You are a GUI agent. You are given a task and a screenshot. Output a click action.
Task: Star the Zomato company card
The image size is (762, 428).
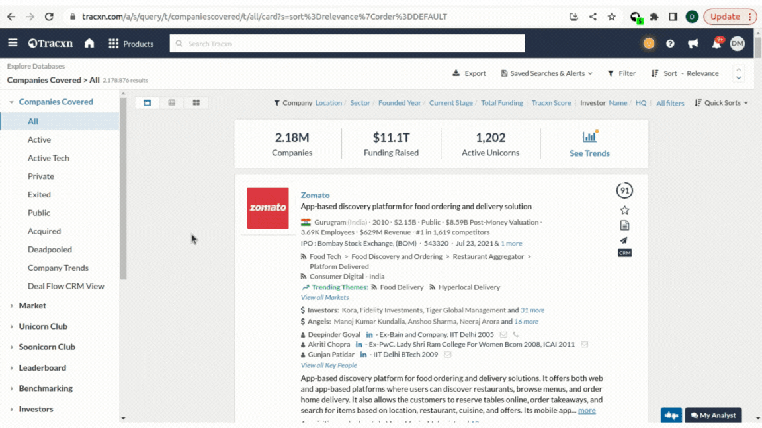(624, 210)
